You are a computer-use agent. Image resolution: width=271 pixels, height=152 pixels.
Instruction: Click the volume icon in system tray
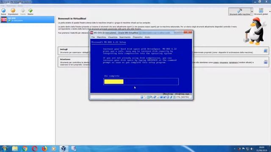point(252,149)
